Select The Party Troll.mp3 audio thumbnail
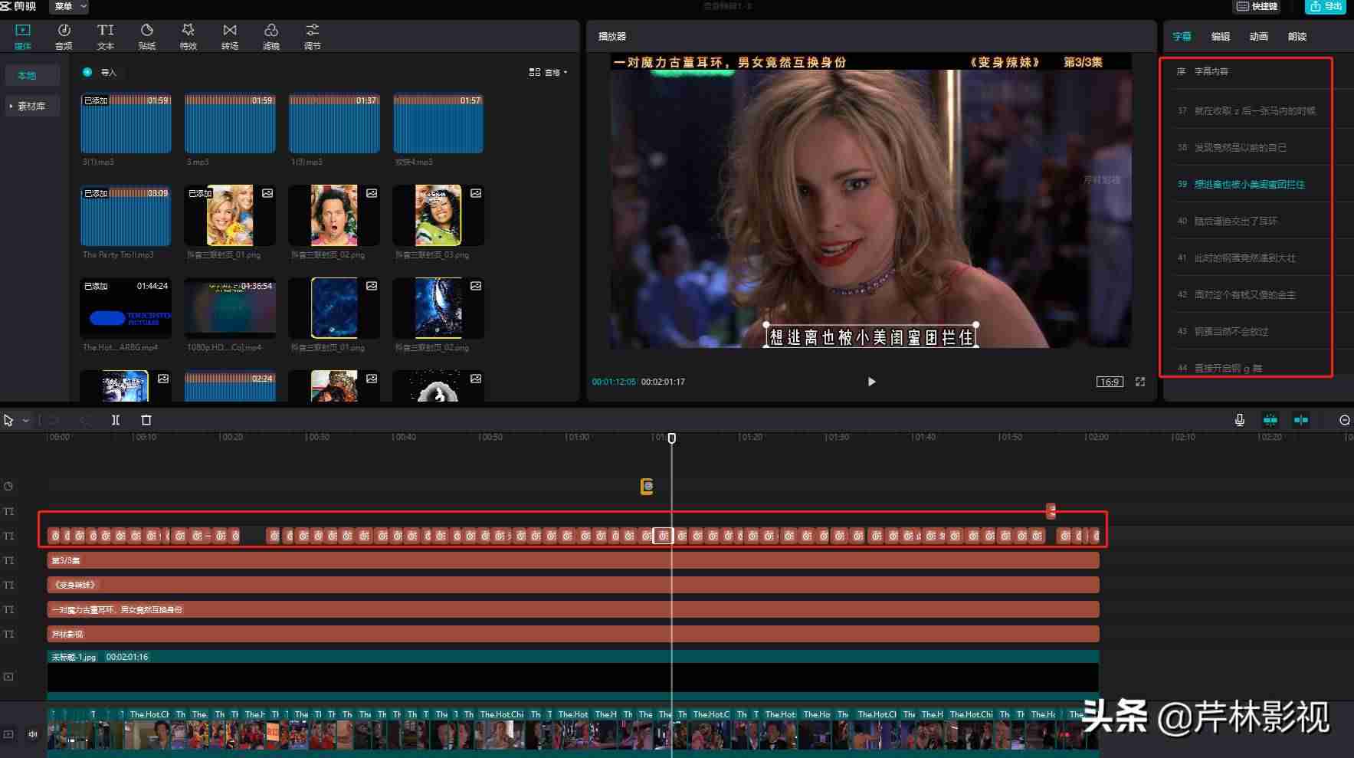 coord(126,216)
